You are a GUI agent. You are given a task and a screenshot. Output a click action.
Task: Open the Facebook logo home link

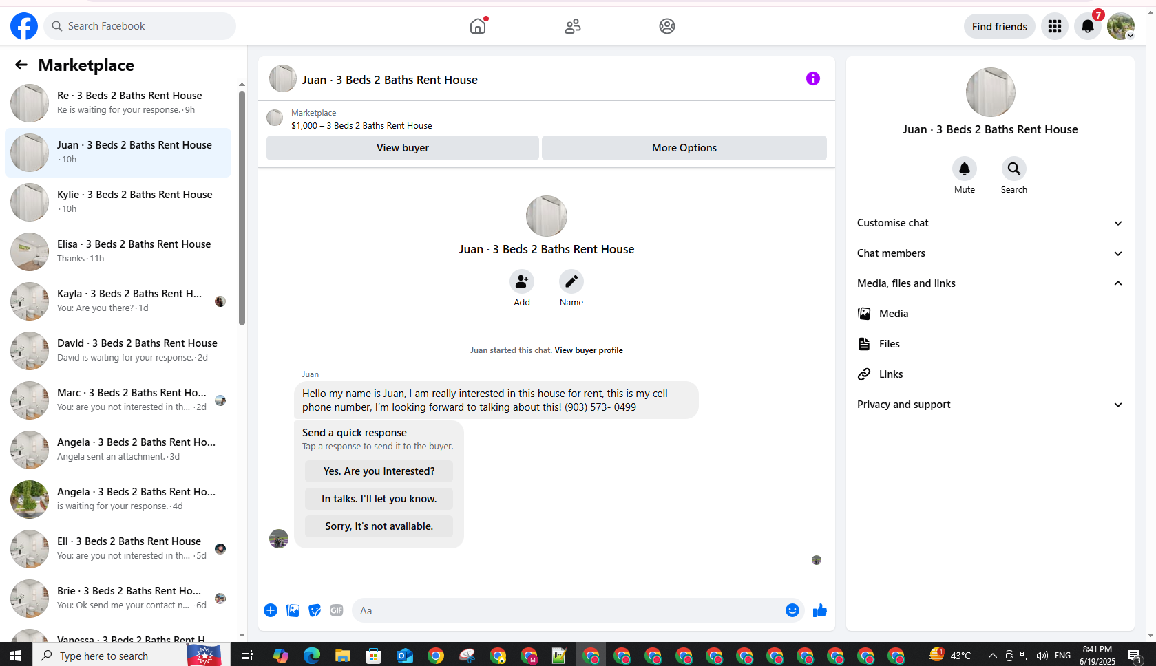click(24, 26)
